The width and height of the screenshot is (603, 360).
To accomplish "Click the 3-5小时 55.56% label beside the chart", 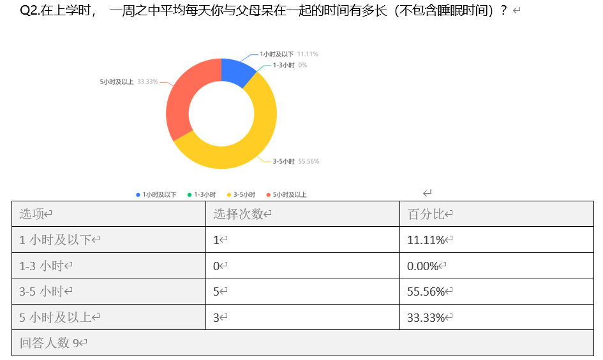I will point(295,162).
